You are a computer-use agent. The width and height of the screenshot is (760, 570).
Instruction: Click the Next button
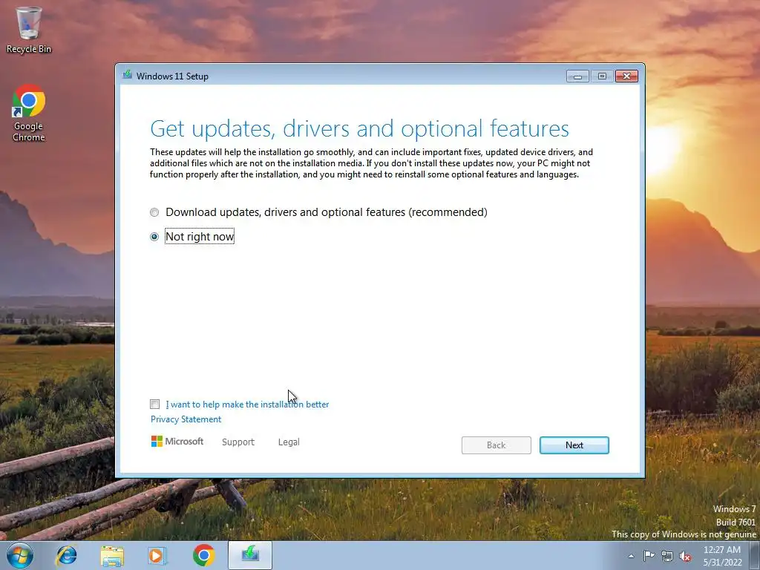click(574, 445)
